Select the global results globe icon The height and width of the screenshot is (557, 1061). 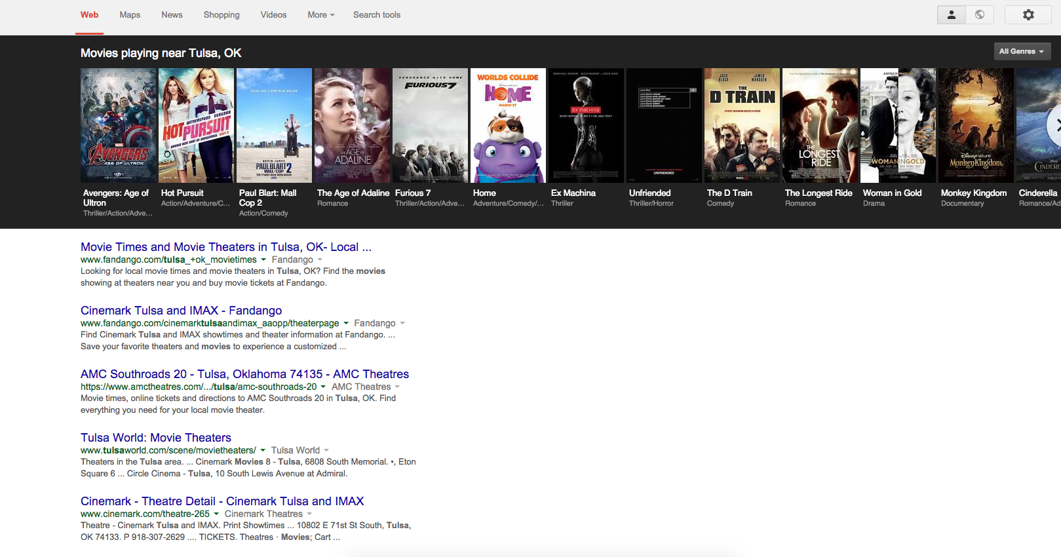[980, 14]
